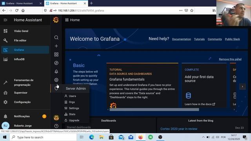
Task: Open Notificações panel
Action: tap(25, 116)
